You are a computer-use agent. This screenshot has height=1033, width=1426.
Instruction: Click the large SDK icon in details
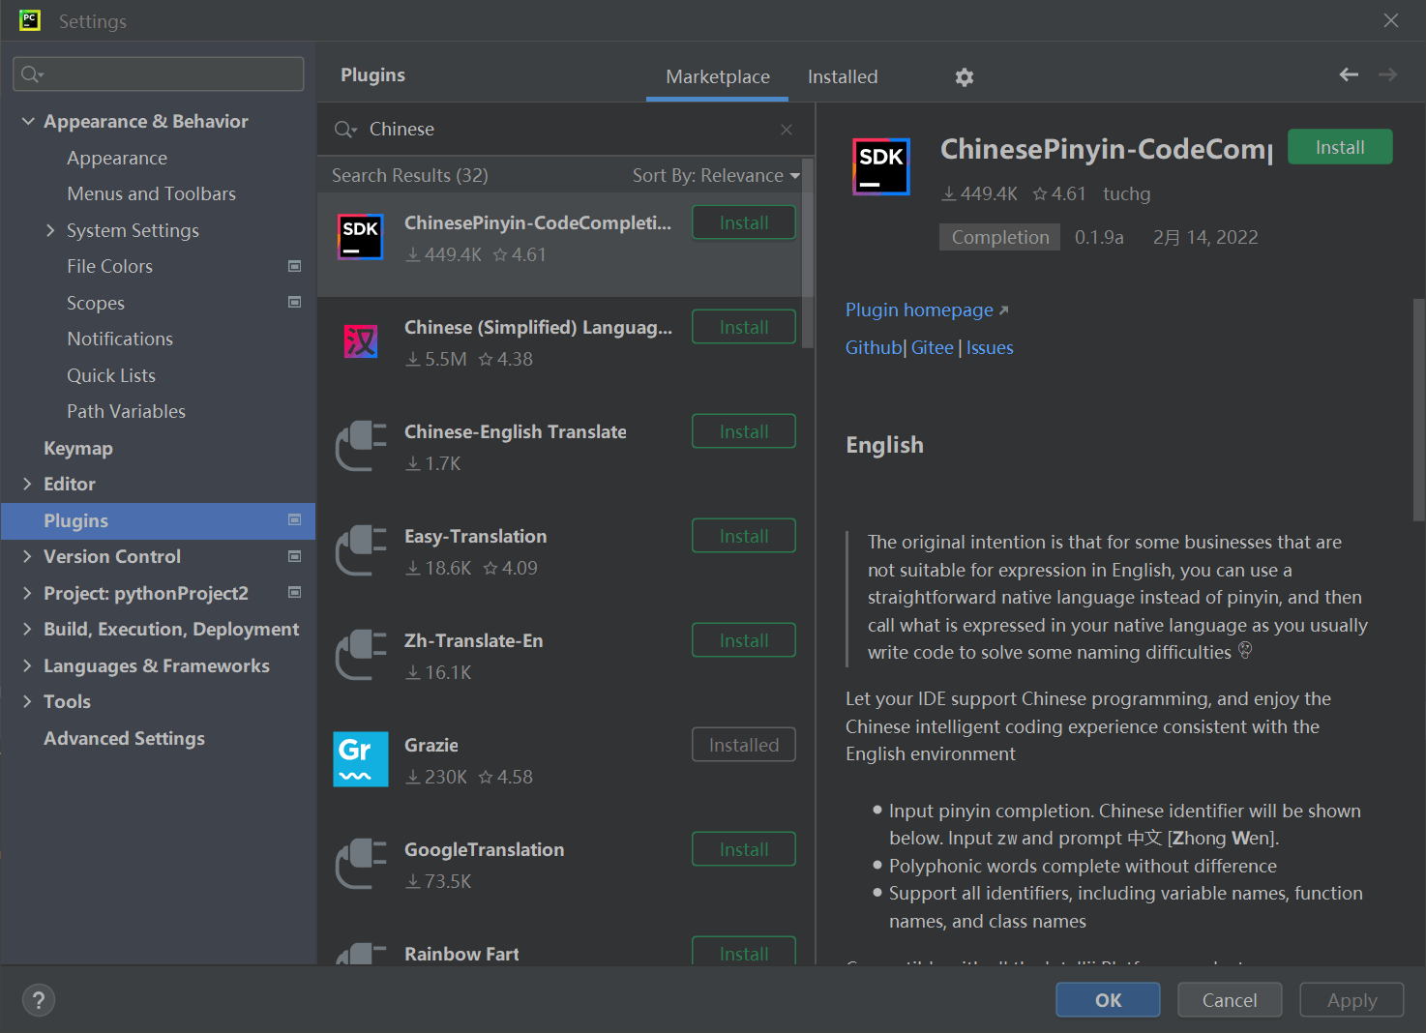(881, 166)
